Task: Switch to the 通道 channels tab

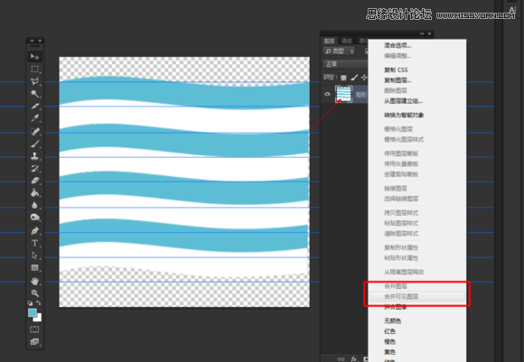Action: tap(347, 41)
